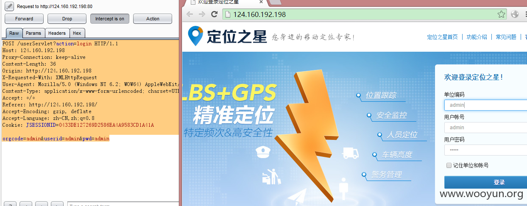Click the Referer header line in request
The width and height of the screenshot is (527, 206).
50,105
